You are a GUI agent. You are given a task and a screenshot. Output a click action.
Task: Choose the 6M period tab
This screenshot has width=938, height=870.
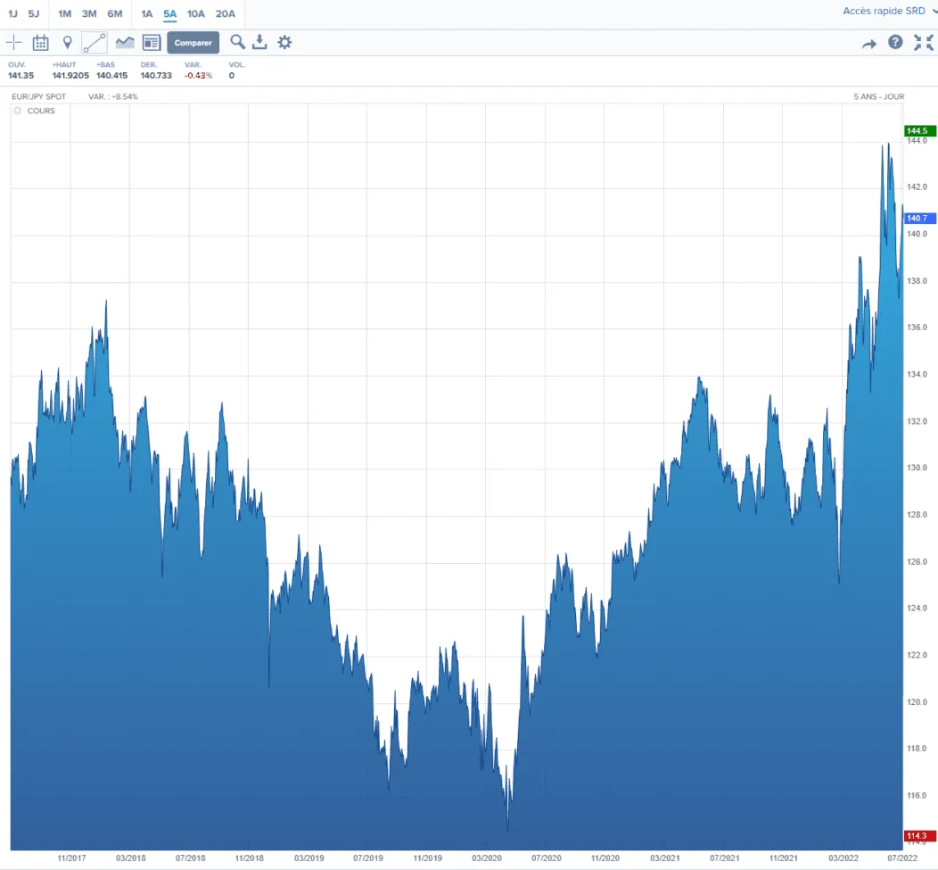pyautogui.click(x=115, y=13)
